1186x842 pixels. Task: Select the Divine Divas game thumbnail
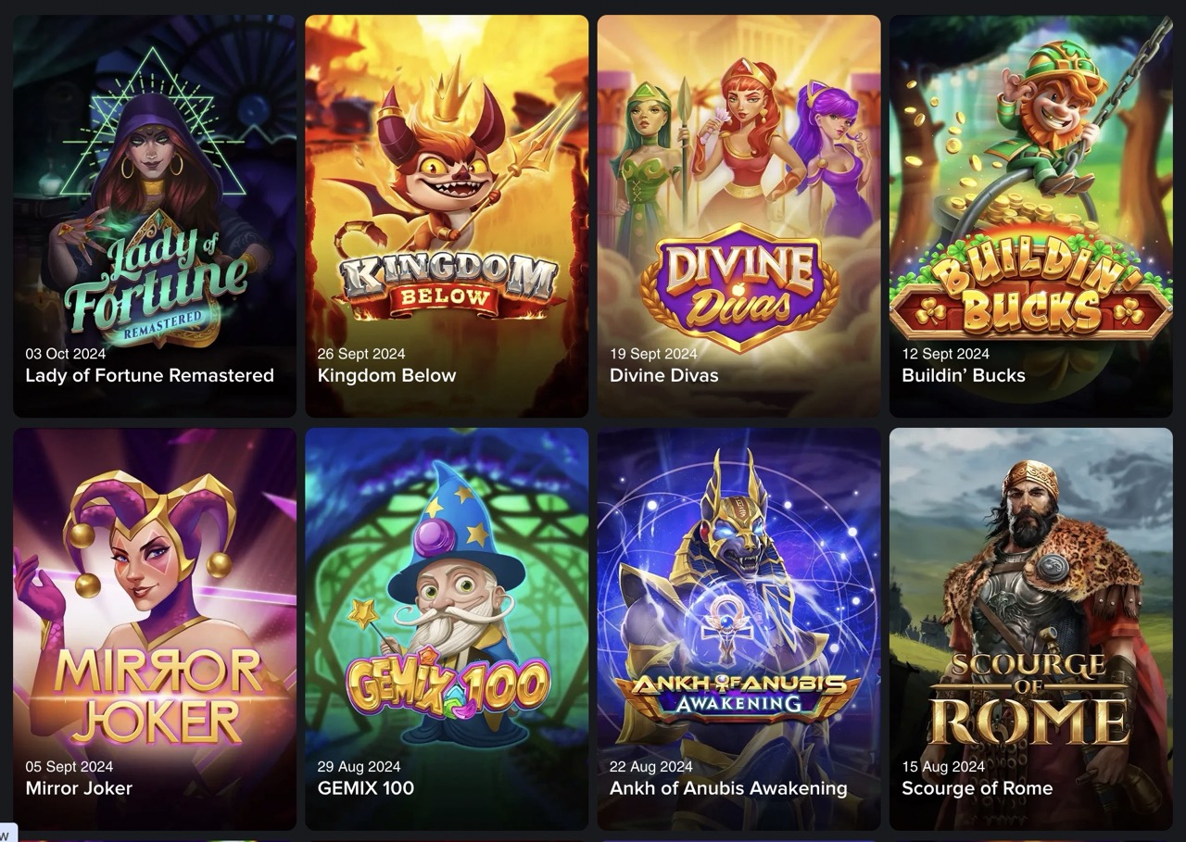(x=738, y=216)
